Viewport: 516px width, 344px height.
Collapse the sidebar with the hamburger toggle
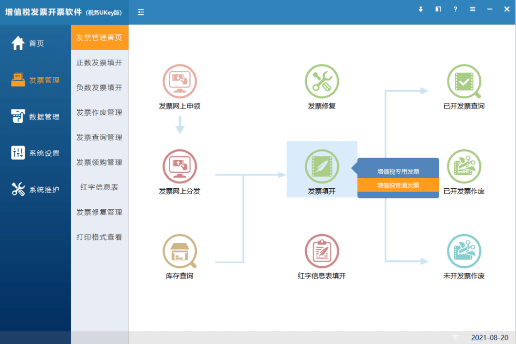click(141, 12)
